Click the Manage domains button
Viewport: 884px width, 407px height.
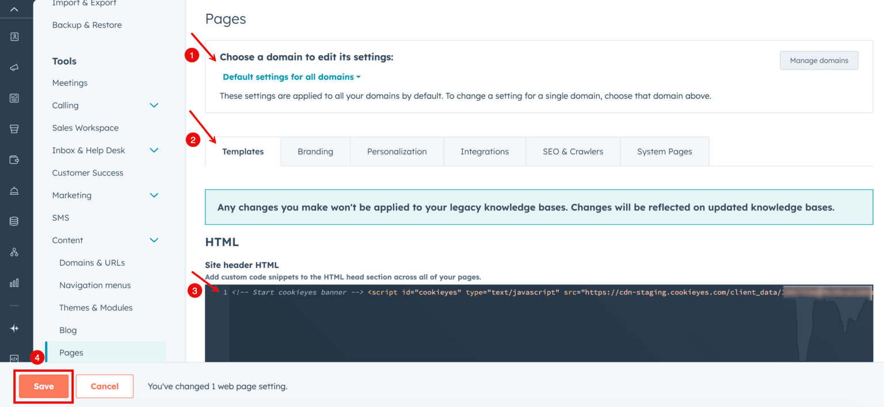[x=819, y=60]
